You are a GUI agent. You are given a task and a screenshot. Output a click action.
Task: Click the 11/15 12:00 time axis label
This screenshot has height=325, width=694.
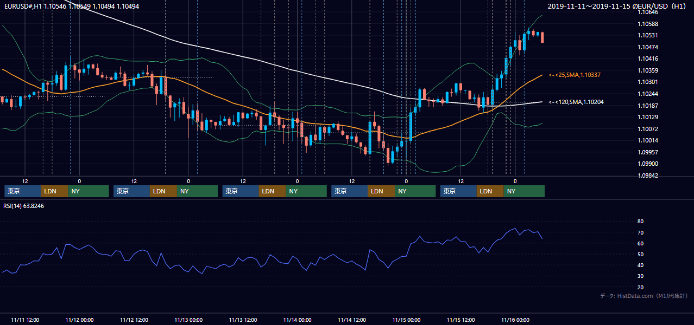461,320
